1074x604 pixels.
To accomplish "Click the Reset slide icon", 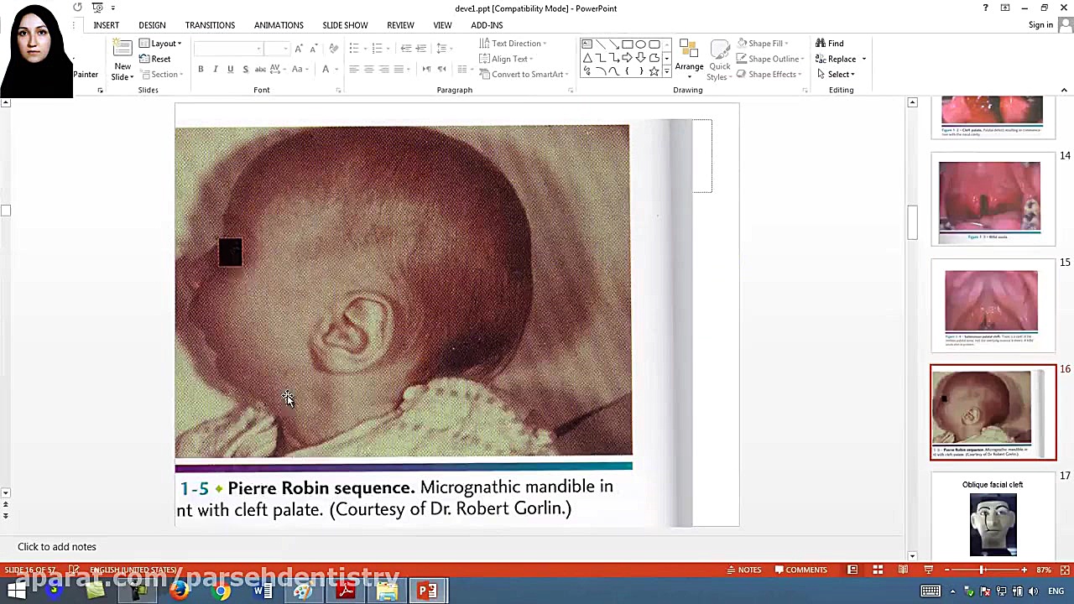I will [x=145, y=60].
